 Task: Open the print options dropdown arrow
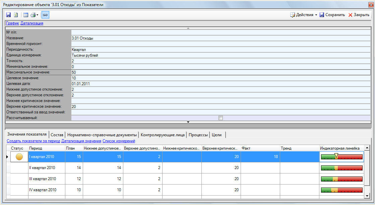pyautogui.click(x=38, y=15)
